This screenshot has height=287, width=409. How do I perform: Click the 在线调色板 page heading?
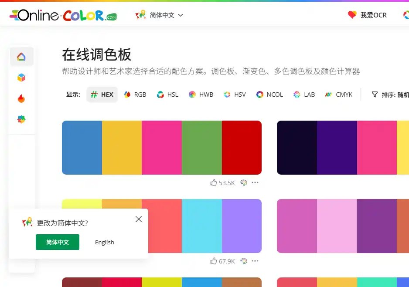pos(96,55)
